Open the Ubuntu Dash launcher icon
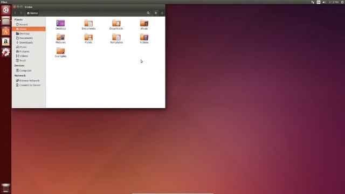 6,10
